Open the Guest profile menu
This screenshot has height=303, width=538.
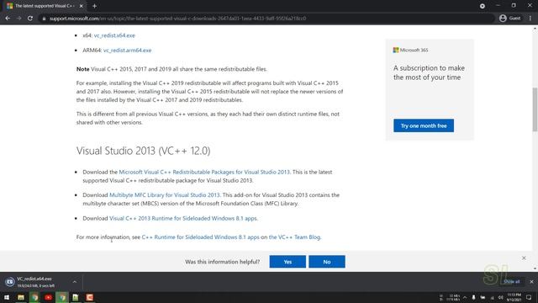click(510, 19)
